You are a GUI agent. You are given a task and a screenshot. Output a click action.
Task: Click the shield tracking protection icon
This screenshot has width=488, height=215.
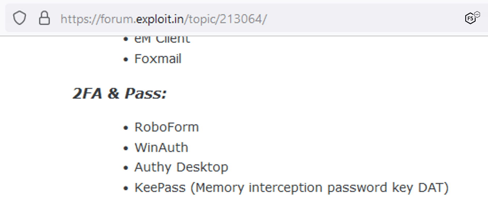tap(19, 18)
